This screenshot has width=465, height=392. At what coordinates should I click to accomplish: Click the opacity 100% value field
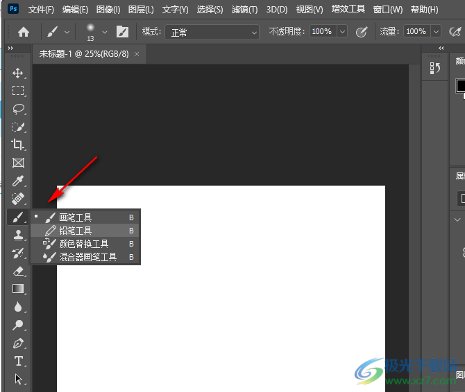click(x=322, y=31)
